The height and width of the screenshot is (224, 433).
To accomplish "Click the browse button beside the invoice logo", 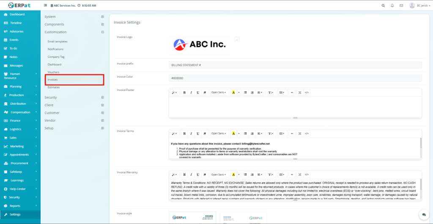I will click(x=237, y=39).
